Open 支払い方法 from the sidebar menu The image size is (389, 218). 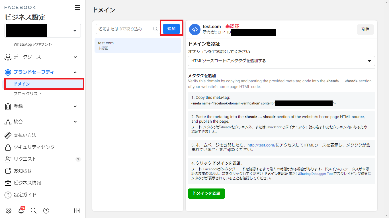point(25,135)
